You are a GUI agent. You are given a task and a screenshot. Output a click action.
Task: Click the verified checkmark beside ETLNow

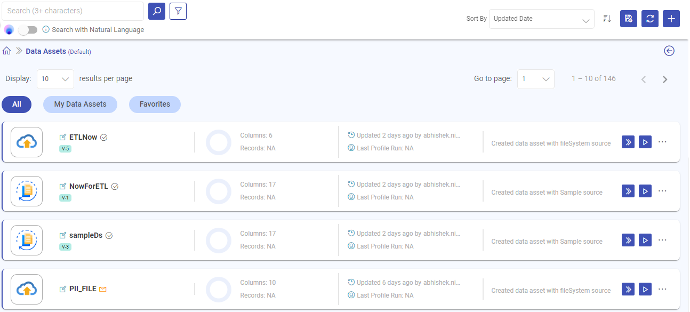(103, 137)
